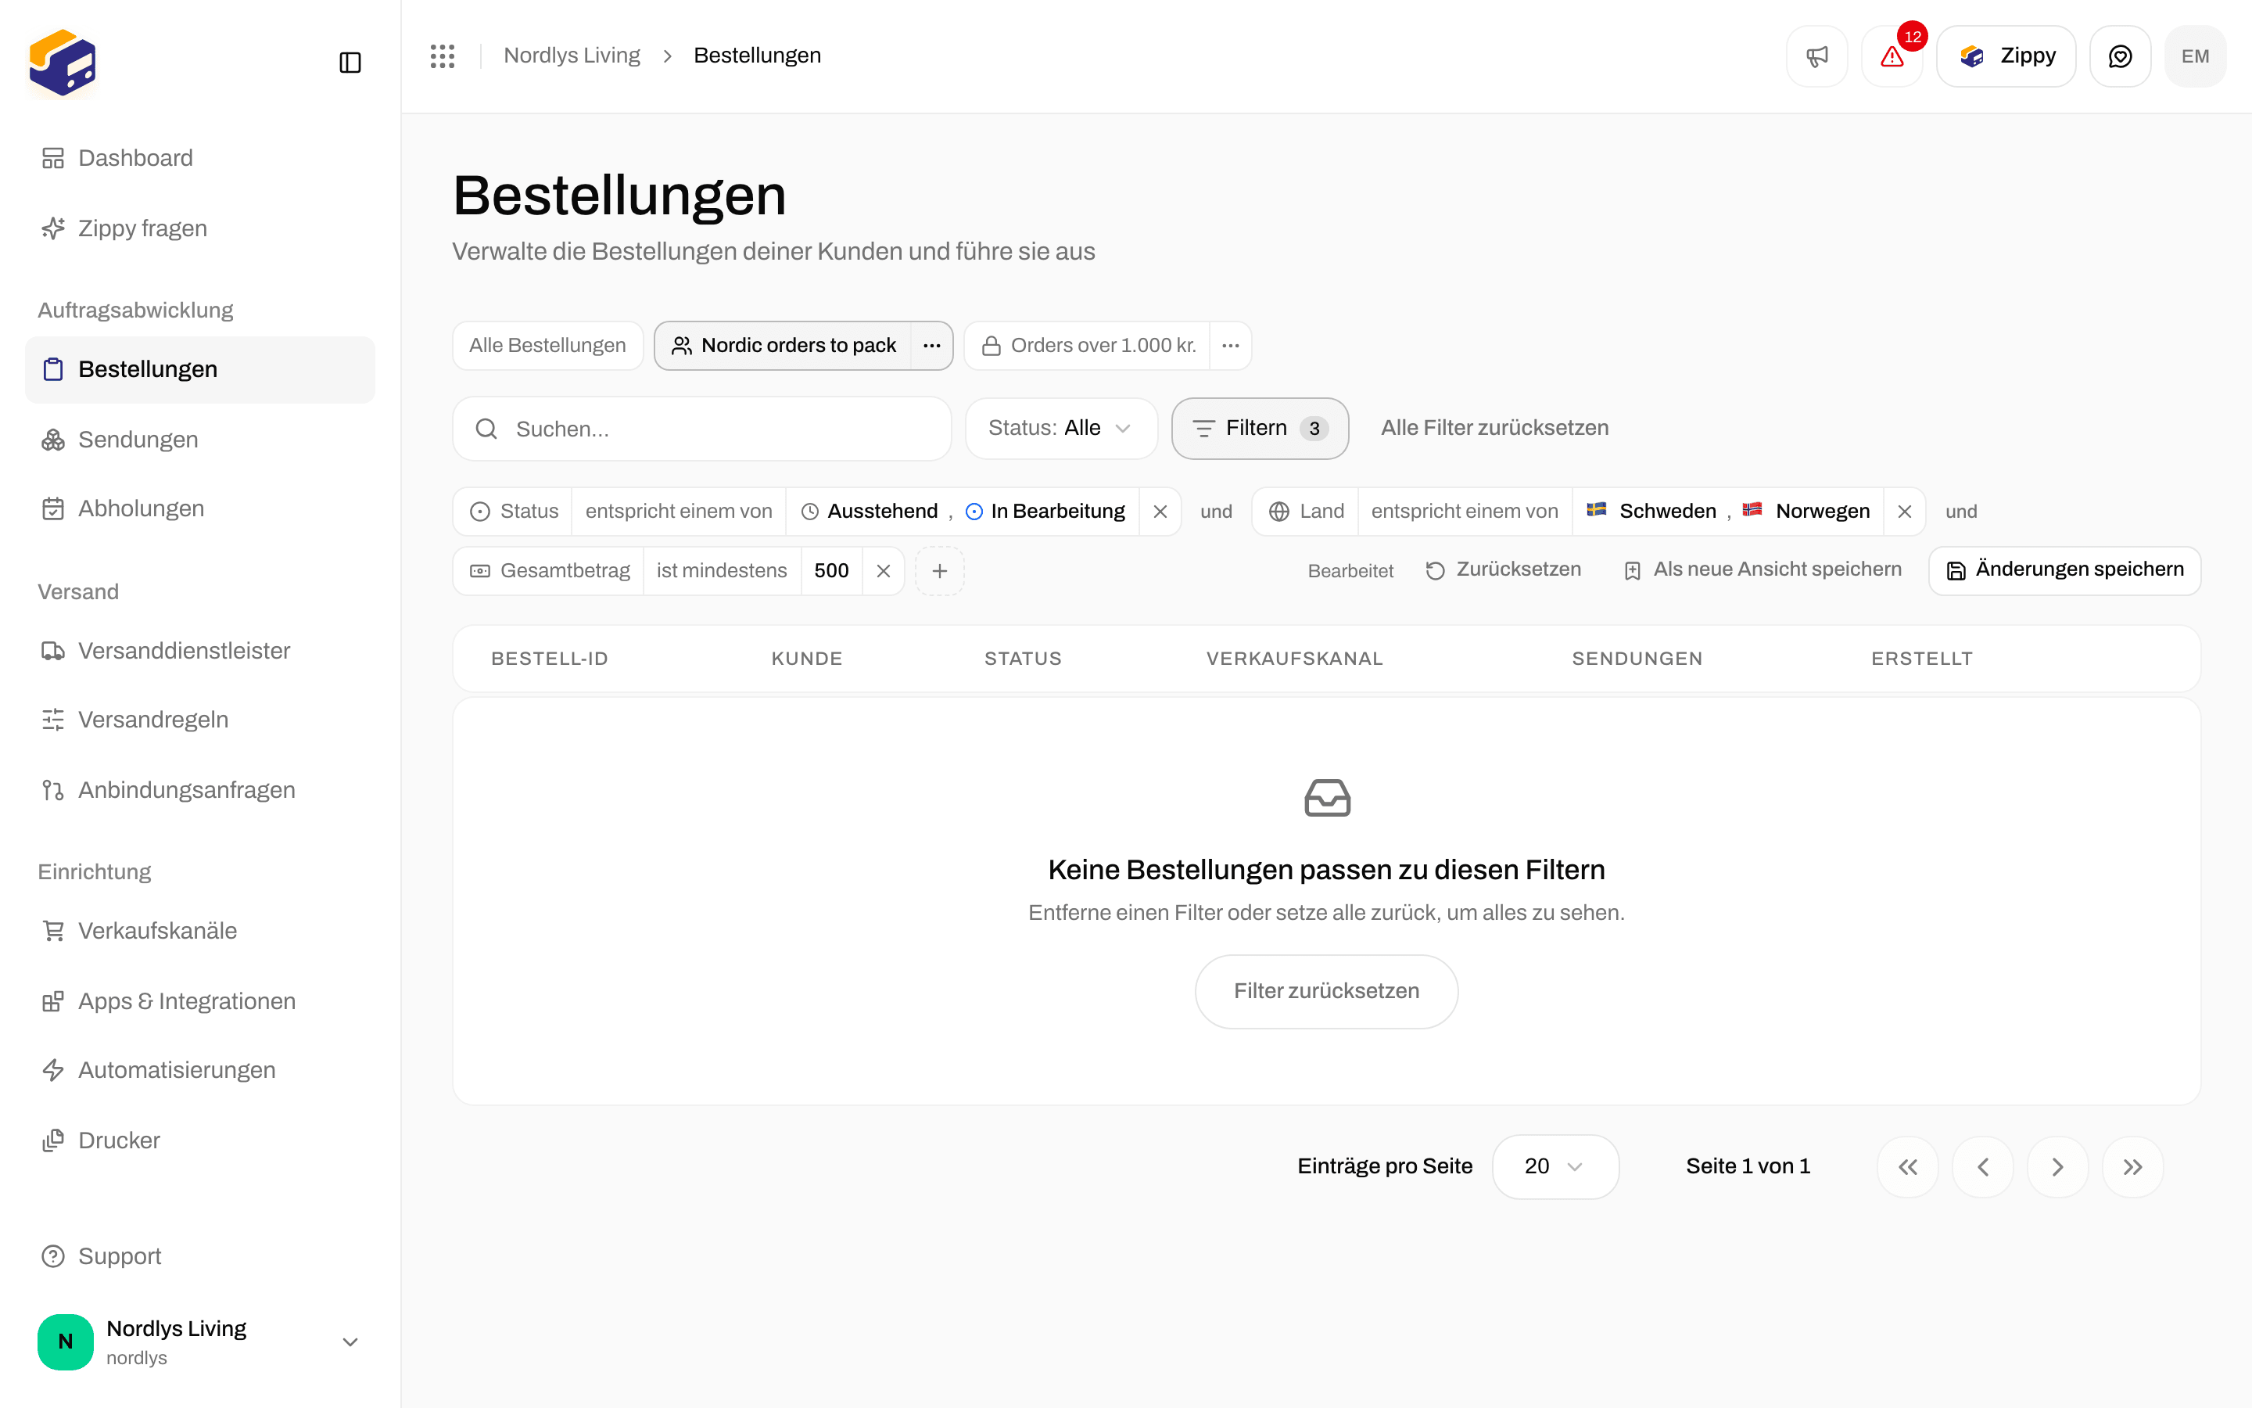2252x1408 pixels.
Task: Go to the first page
Action: pos(1908,1167)
